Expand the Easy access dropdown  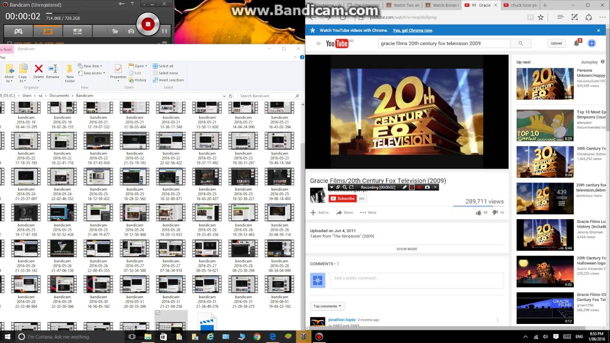(x=92, y=73)
